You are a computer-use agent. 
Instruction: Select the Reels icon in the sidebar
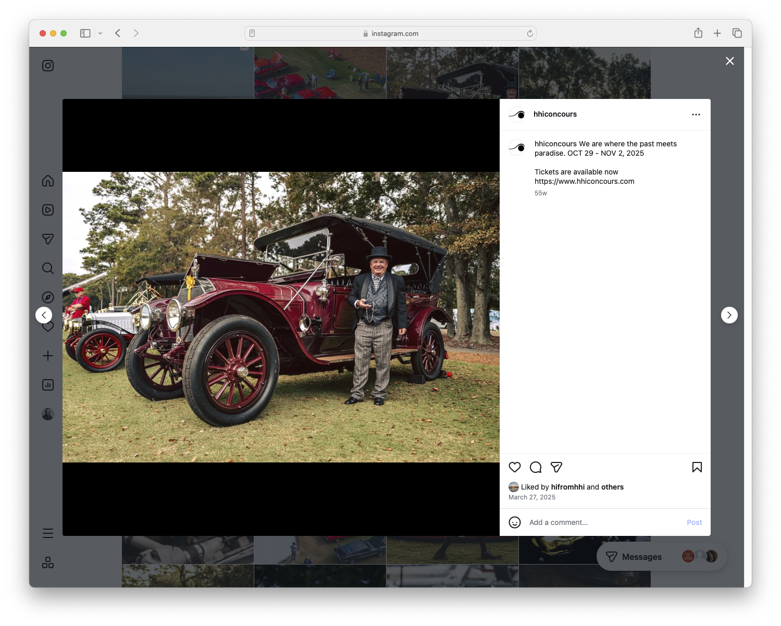coord(47,210)
